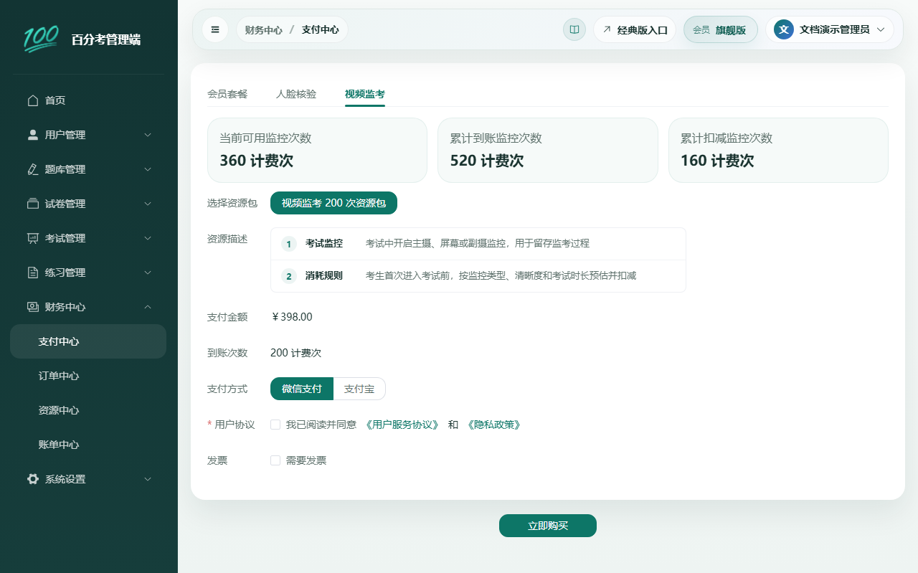Click the ￥398.00 payment amount
Screen dimensions: 918x573
(x=292, y=317)
